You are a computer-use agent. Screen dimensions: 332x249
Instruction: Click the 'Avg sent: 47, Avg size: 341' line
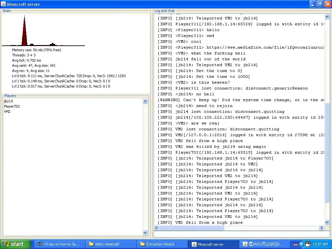pyautogui.click(x=34, y=65)
